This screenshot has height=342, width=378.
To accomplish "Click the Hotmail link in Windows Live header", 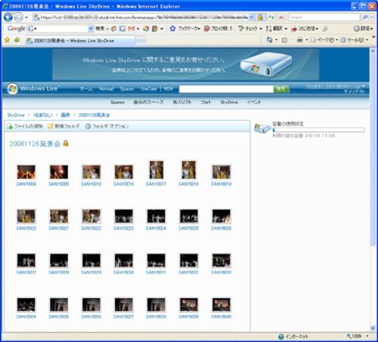I will pyautogui.click(x=107, y=88).
